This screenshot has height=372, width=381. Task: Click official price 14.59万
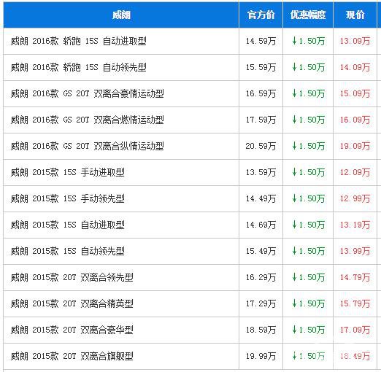[x=261, y=41]
